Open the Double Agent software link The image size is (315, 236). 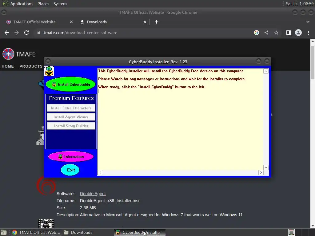pos(93,194)
